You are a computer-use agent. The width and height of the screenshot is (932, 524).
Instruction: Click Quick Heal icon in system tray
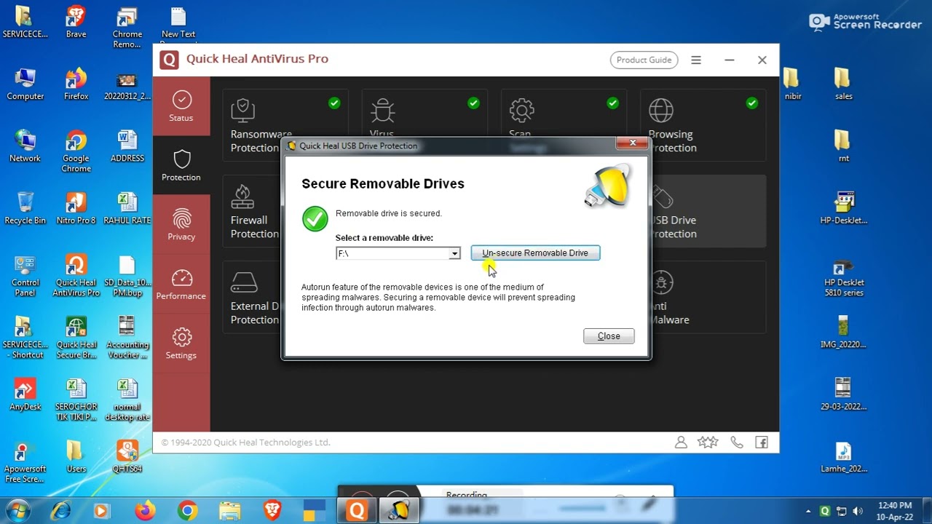[x=824, y=511]
